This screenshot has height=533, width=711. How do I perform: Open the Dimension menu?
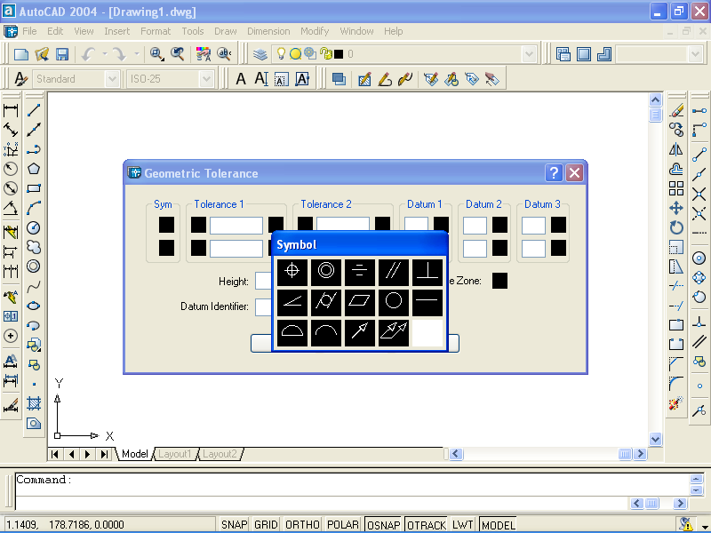coord(268,31)
